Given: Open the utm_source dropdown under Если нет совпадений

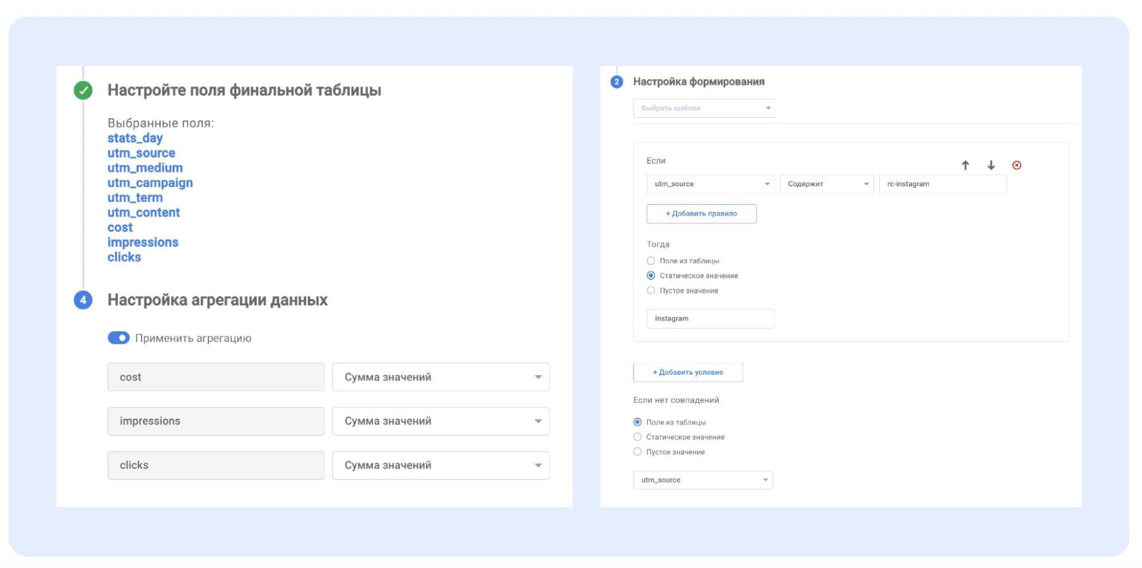Looking at the screenshot, I should pos(703,480).
